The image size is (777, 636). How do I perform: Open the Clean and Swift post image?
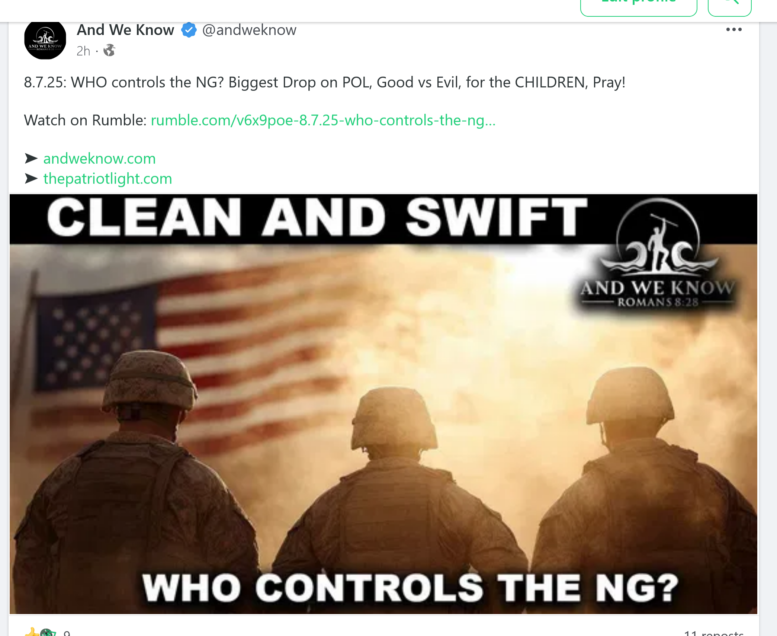point(383,404)
